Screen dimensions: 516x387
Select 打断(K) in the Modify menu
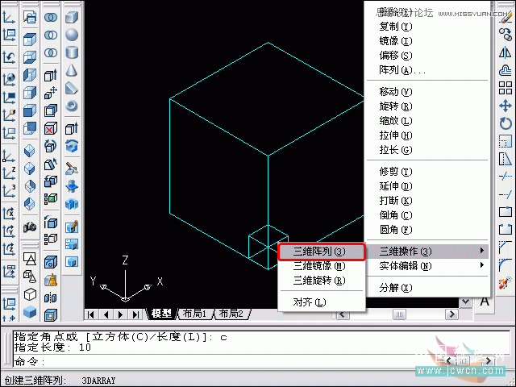(427, 201)
